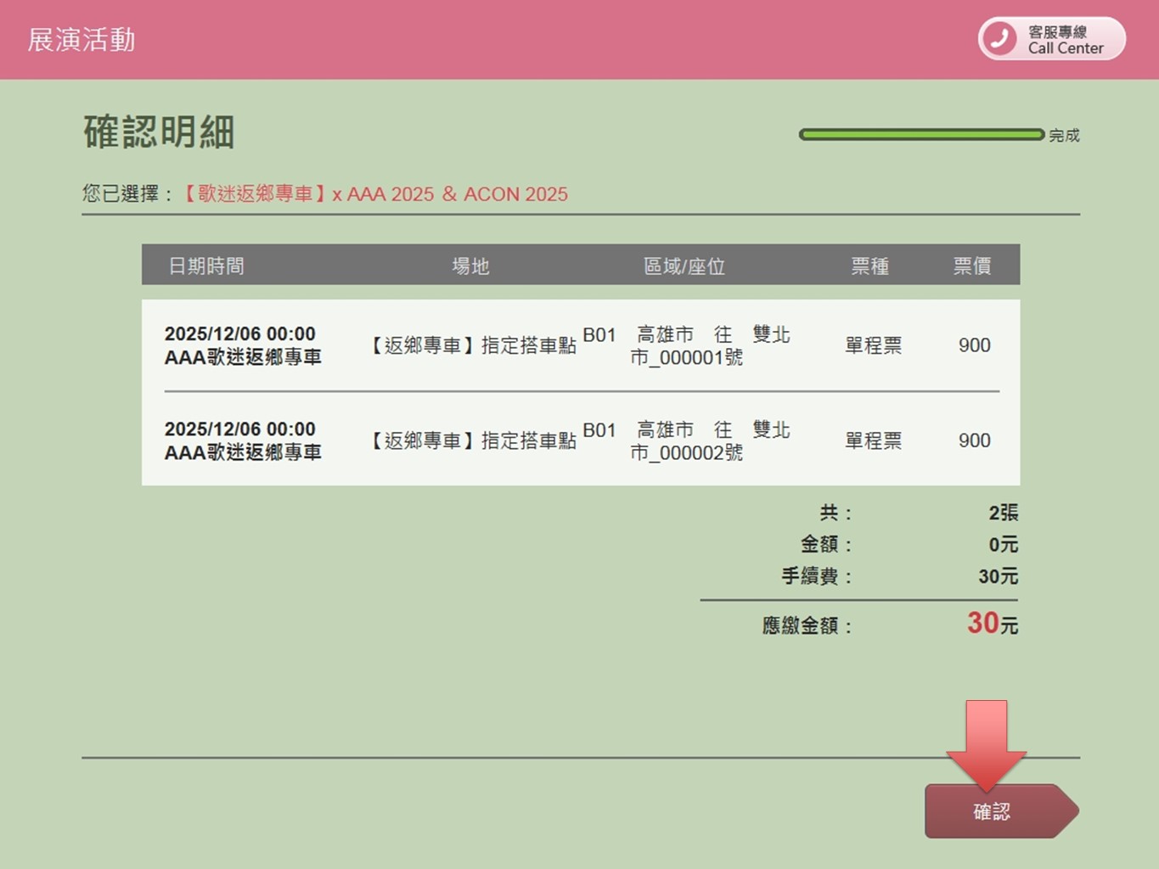Click the first row's 單程票 ticket type
Image resolution: width=1159 pixels, height=869 pixels.
point(873,345)
